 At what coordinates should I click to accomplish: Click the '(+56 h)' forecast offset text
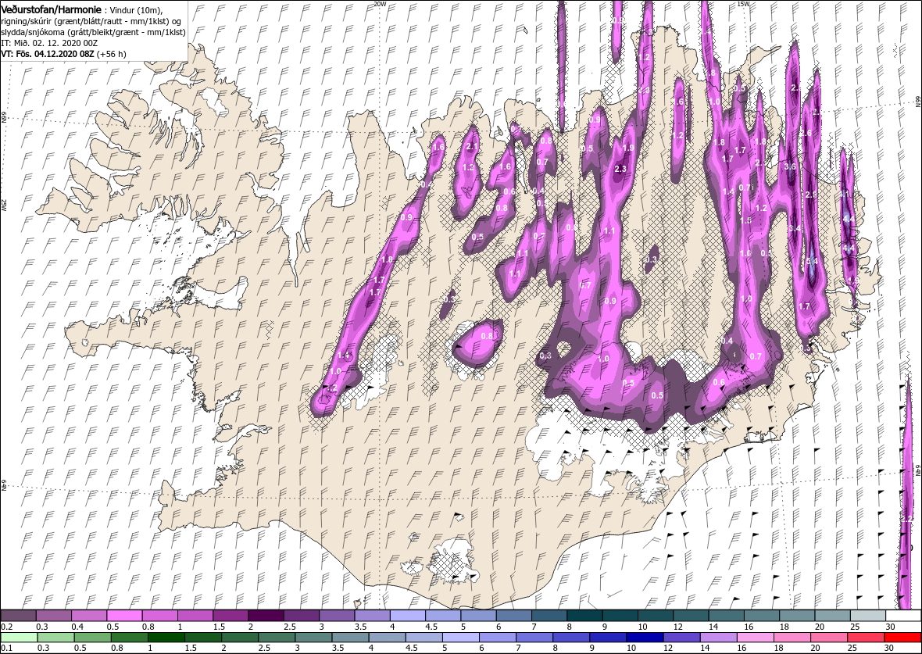pyautogui.click(x=112, y=54)
